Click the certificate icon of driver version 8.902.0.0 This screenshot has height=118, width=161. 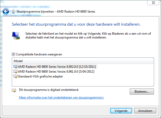click(15, 67)
